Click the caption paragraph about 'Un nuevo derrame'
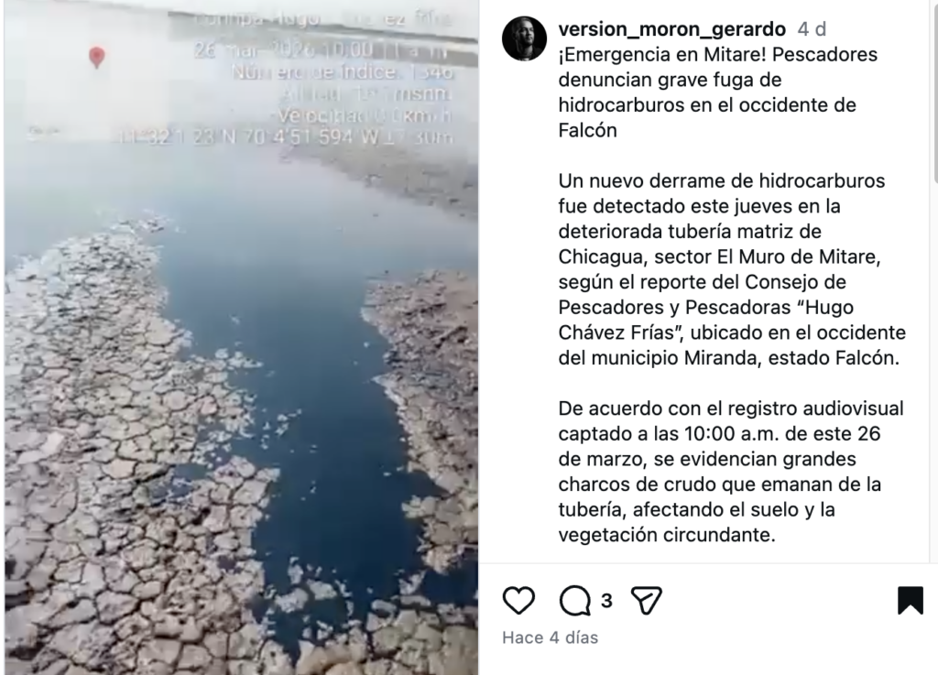938x675 pixels. (732, 269)
